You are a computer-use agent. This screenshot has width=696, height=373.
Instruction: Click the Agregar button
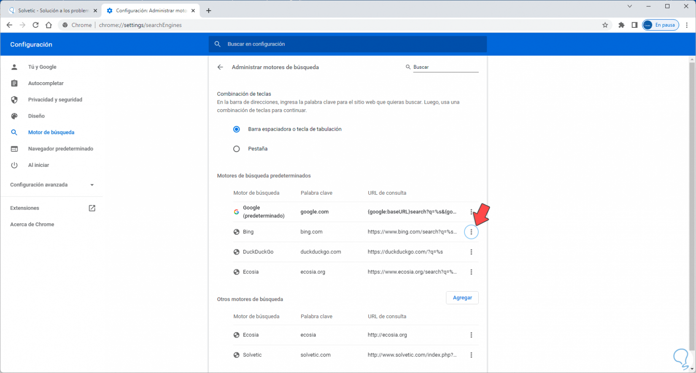click(462, 298)
